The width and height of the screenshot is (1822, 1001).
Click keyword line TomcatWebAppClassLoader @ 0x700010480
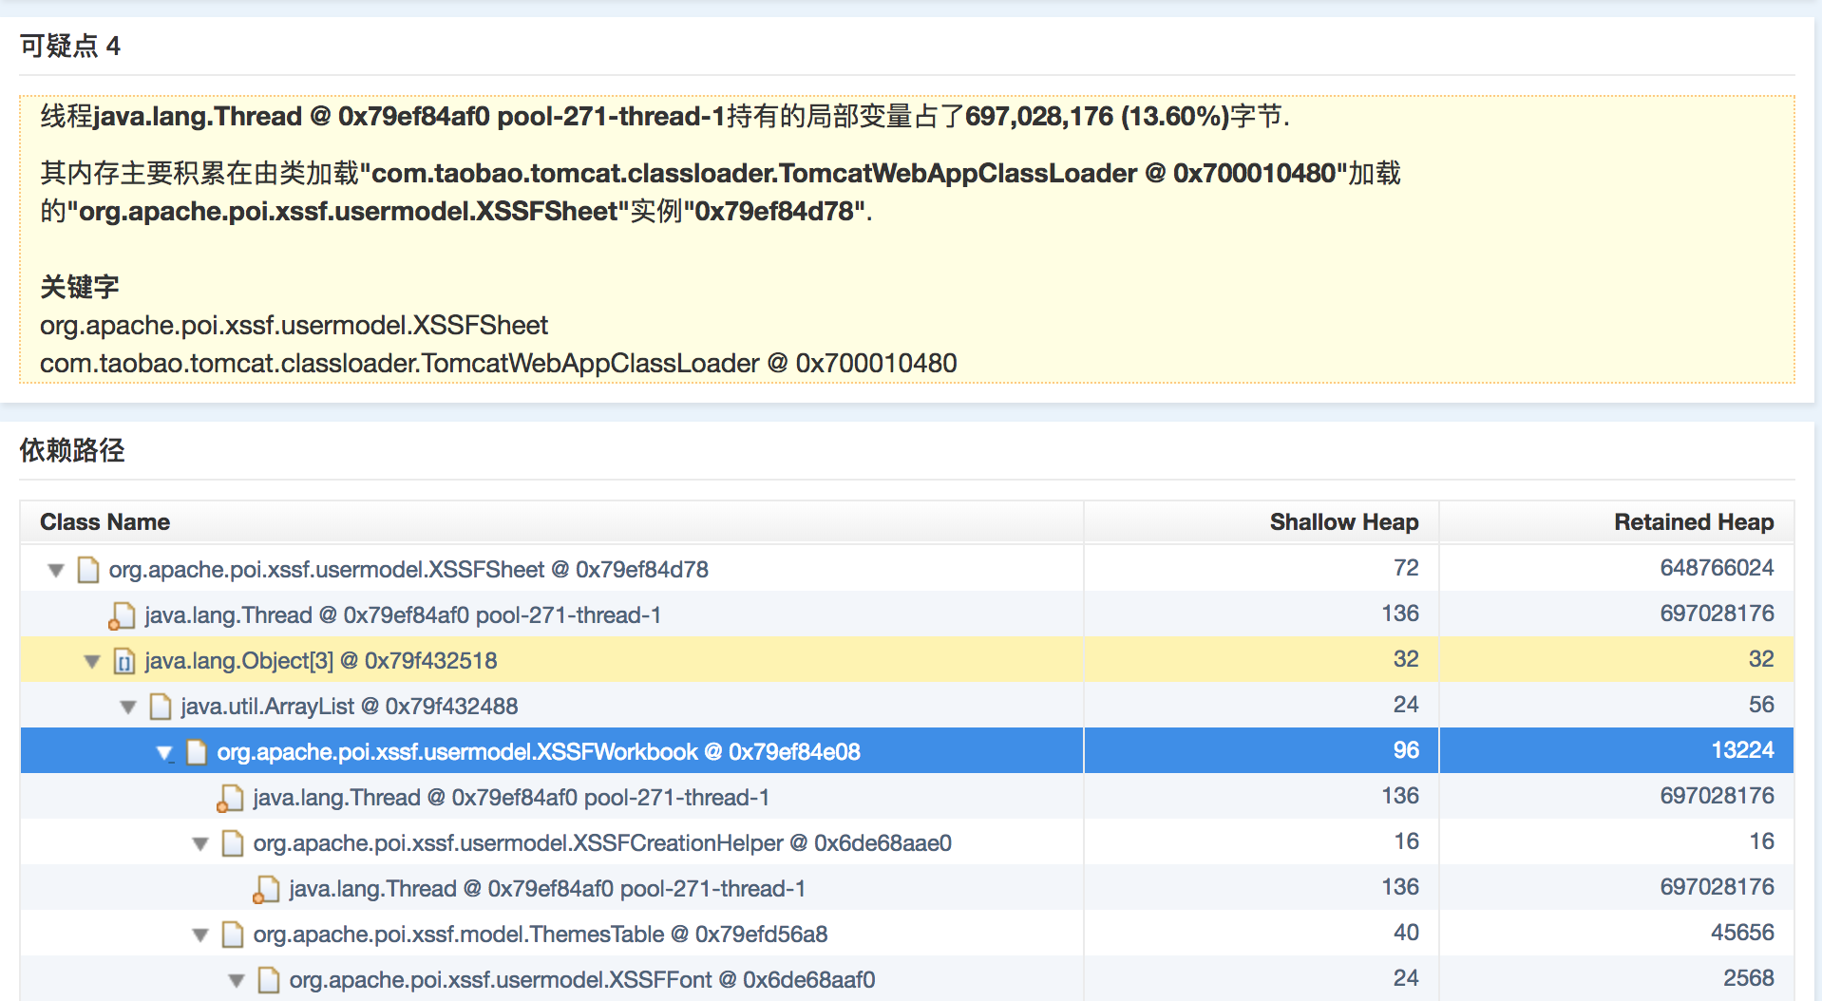[499, 364]
